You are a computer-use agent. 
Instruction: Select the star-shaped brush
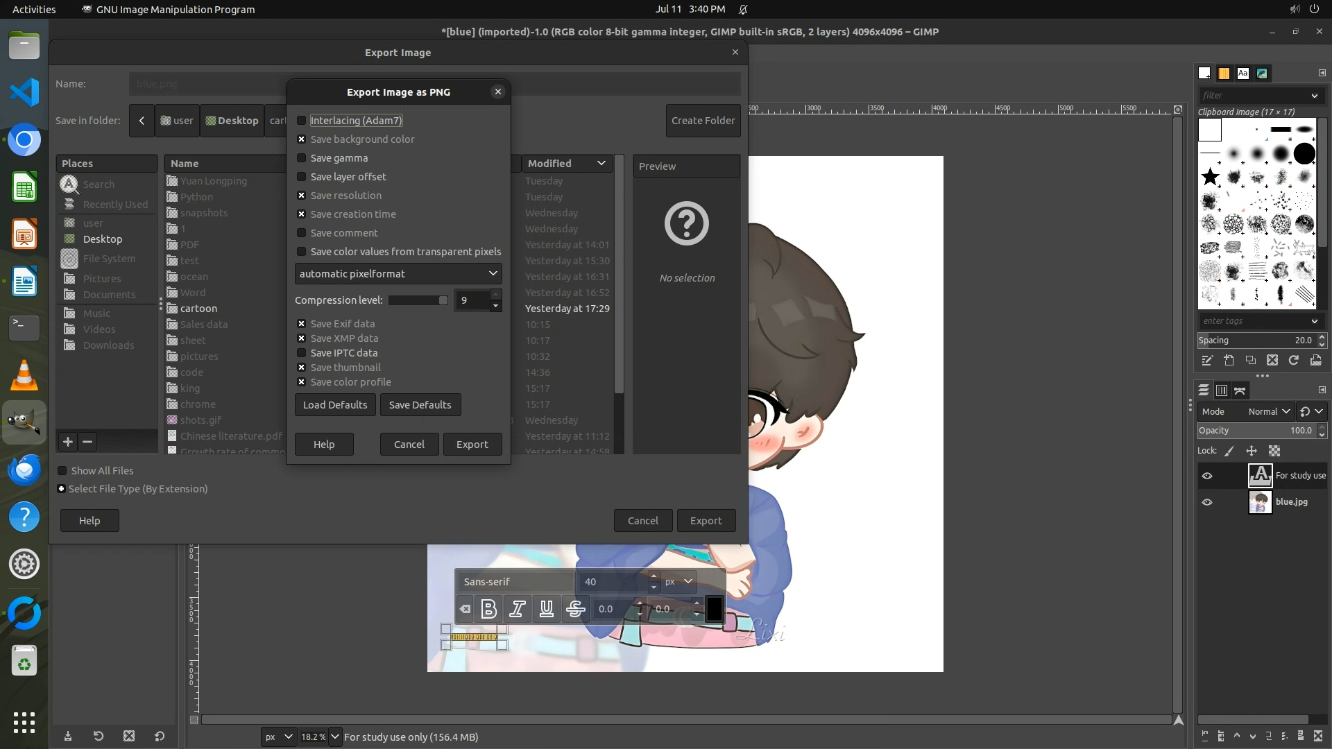[x=1211, y=177]
